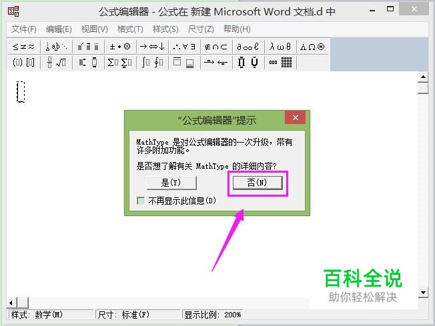Open the fence templates palette with brackets
435x326 pixels.
tap(23, 63)
